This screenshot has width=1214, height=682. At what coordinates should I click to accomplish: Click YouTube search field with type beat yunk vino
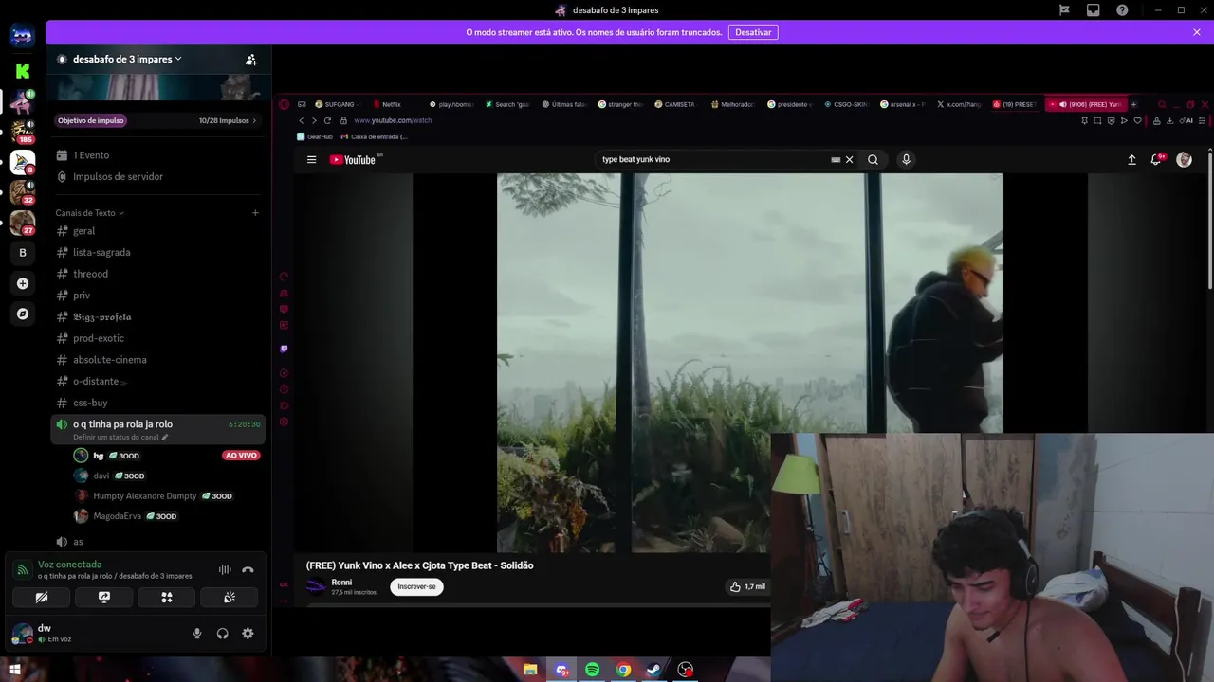(713, 159)
